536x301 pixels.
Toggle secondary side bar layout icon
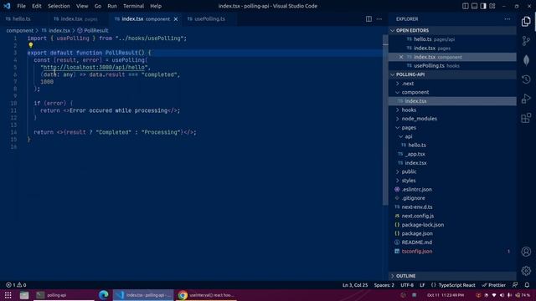point(483,6)
